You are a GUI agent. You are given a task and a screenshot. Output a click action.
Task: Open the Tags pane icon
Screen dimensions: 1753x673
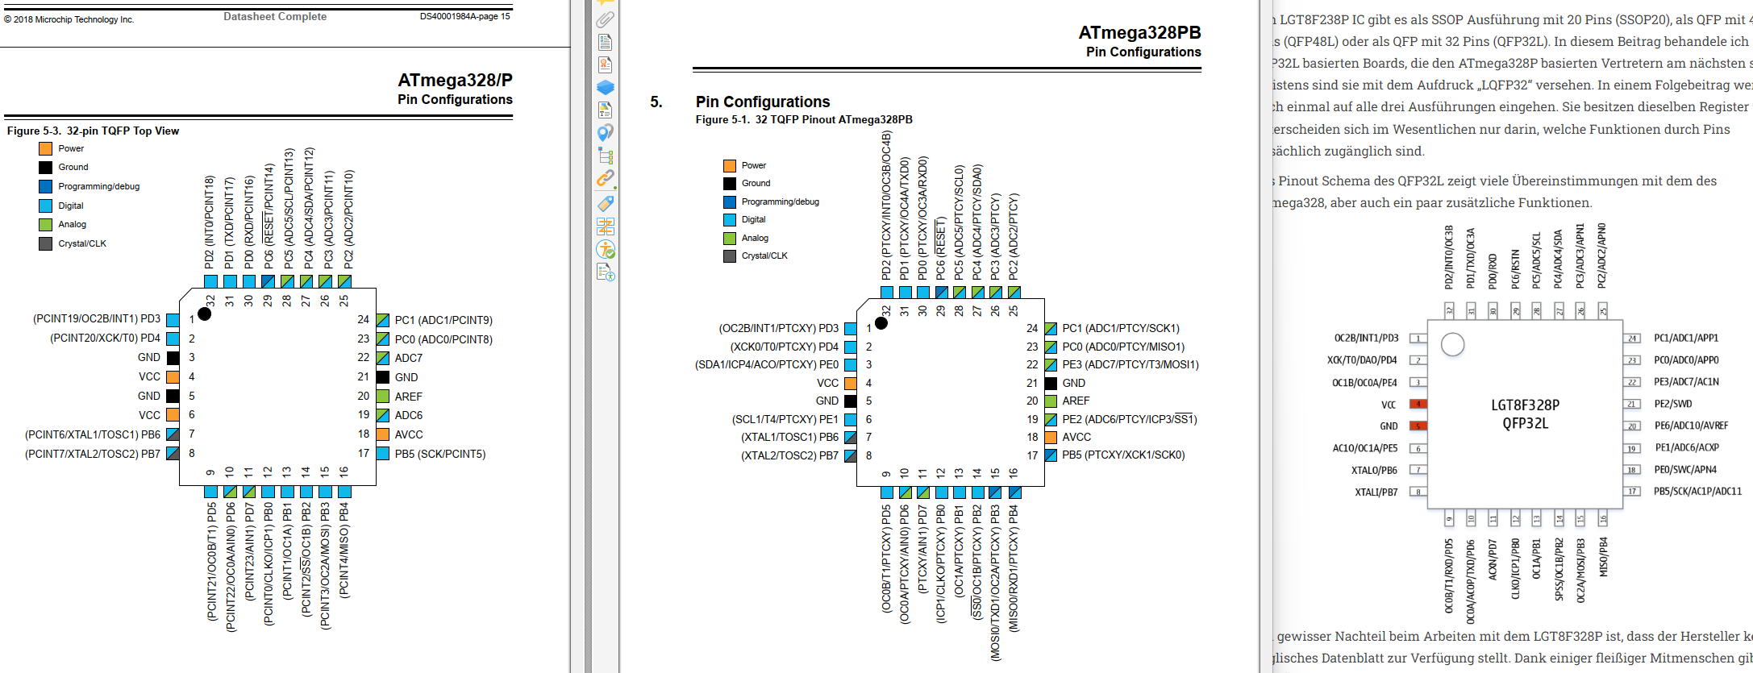pyautogui.click(x=606, y=203)
